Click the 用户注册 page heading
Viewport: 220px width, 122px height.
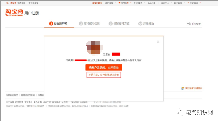32,13
